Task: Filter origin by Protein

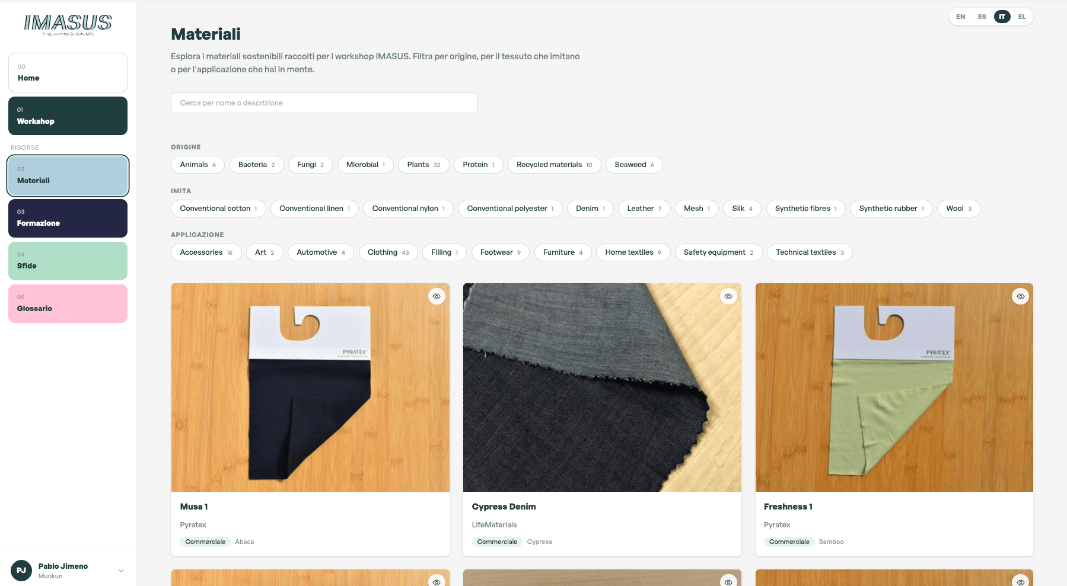Action: tap(478, 165)
